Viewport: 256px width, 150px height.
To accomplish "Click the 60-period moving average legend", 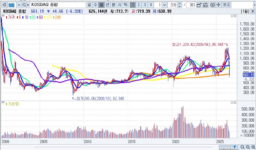I will tap(40, 17).
